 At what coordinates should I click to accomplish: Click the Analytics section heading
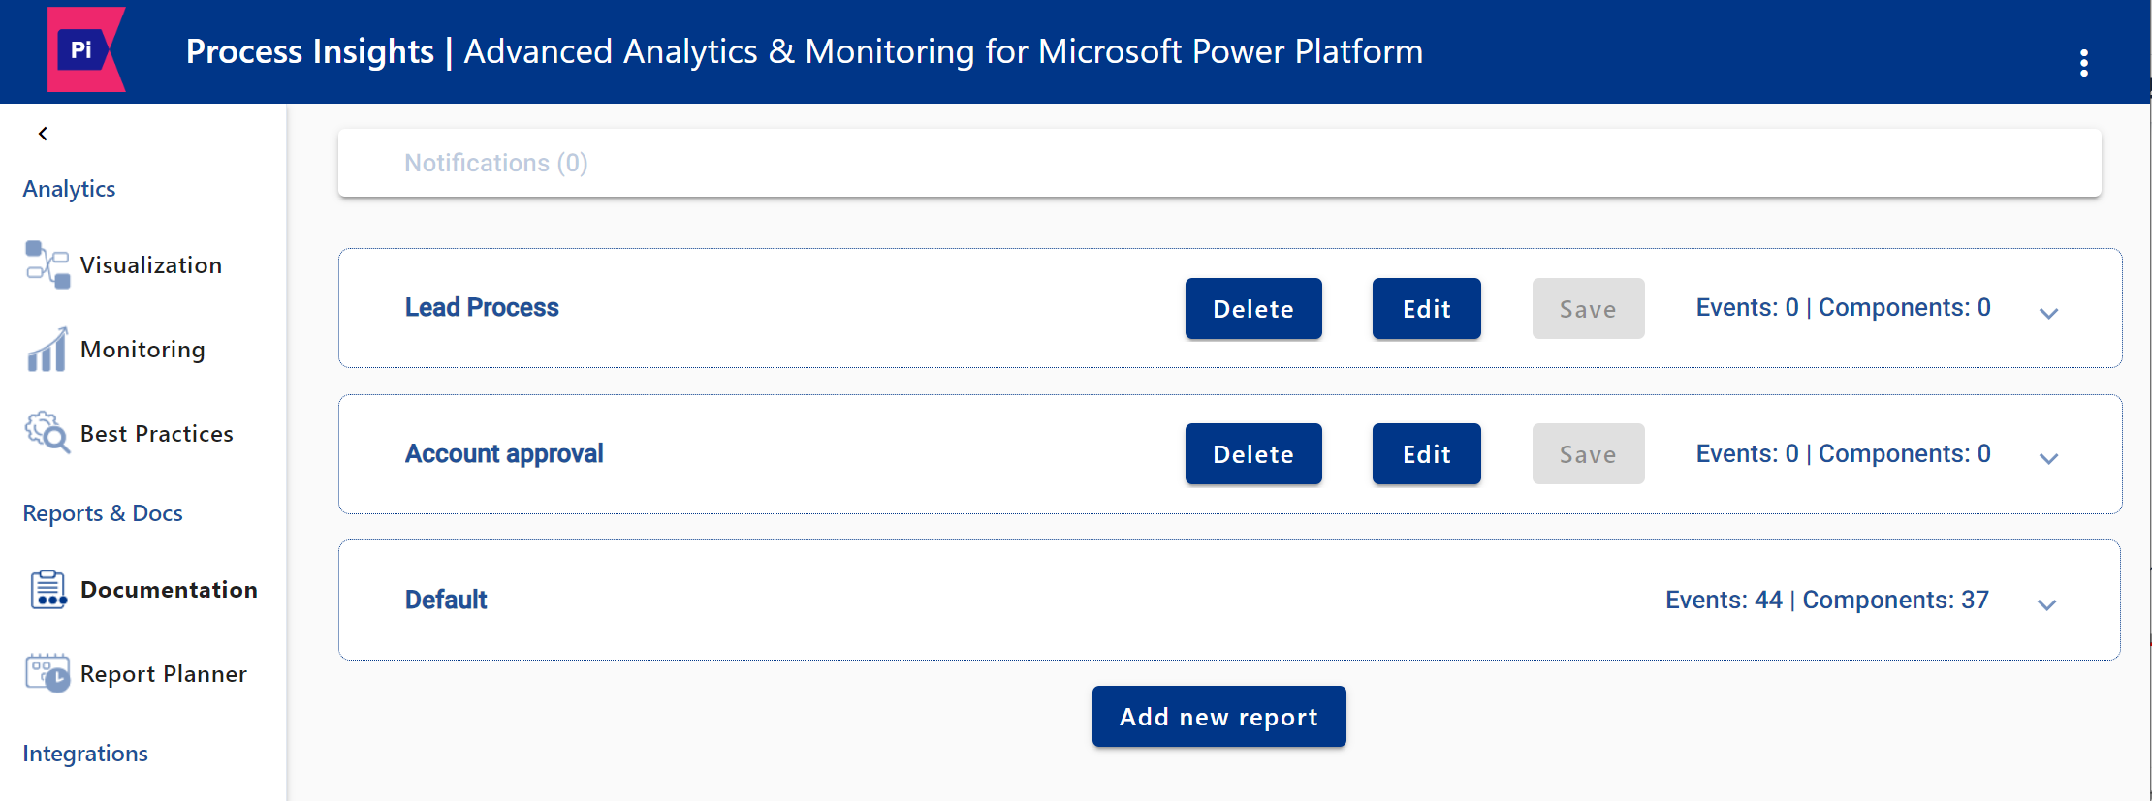click(x=69, y=188)
